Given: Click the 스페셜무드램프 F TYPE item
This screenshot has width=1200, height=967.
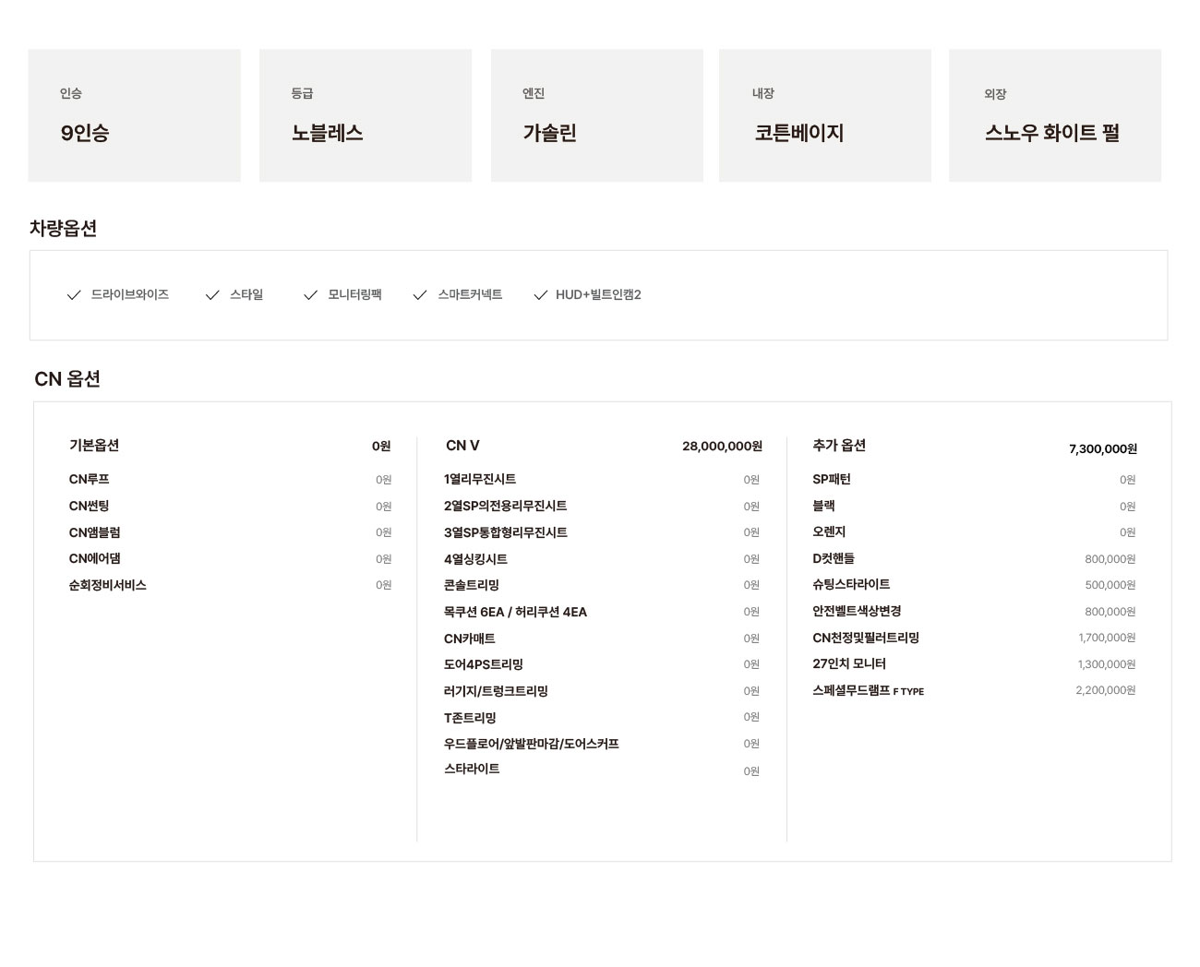Looking at the screenshot, I should (x=868, y=690).
